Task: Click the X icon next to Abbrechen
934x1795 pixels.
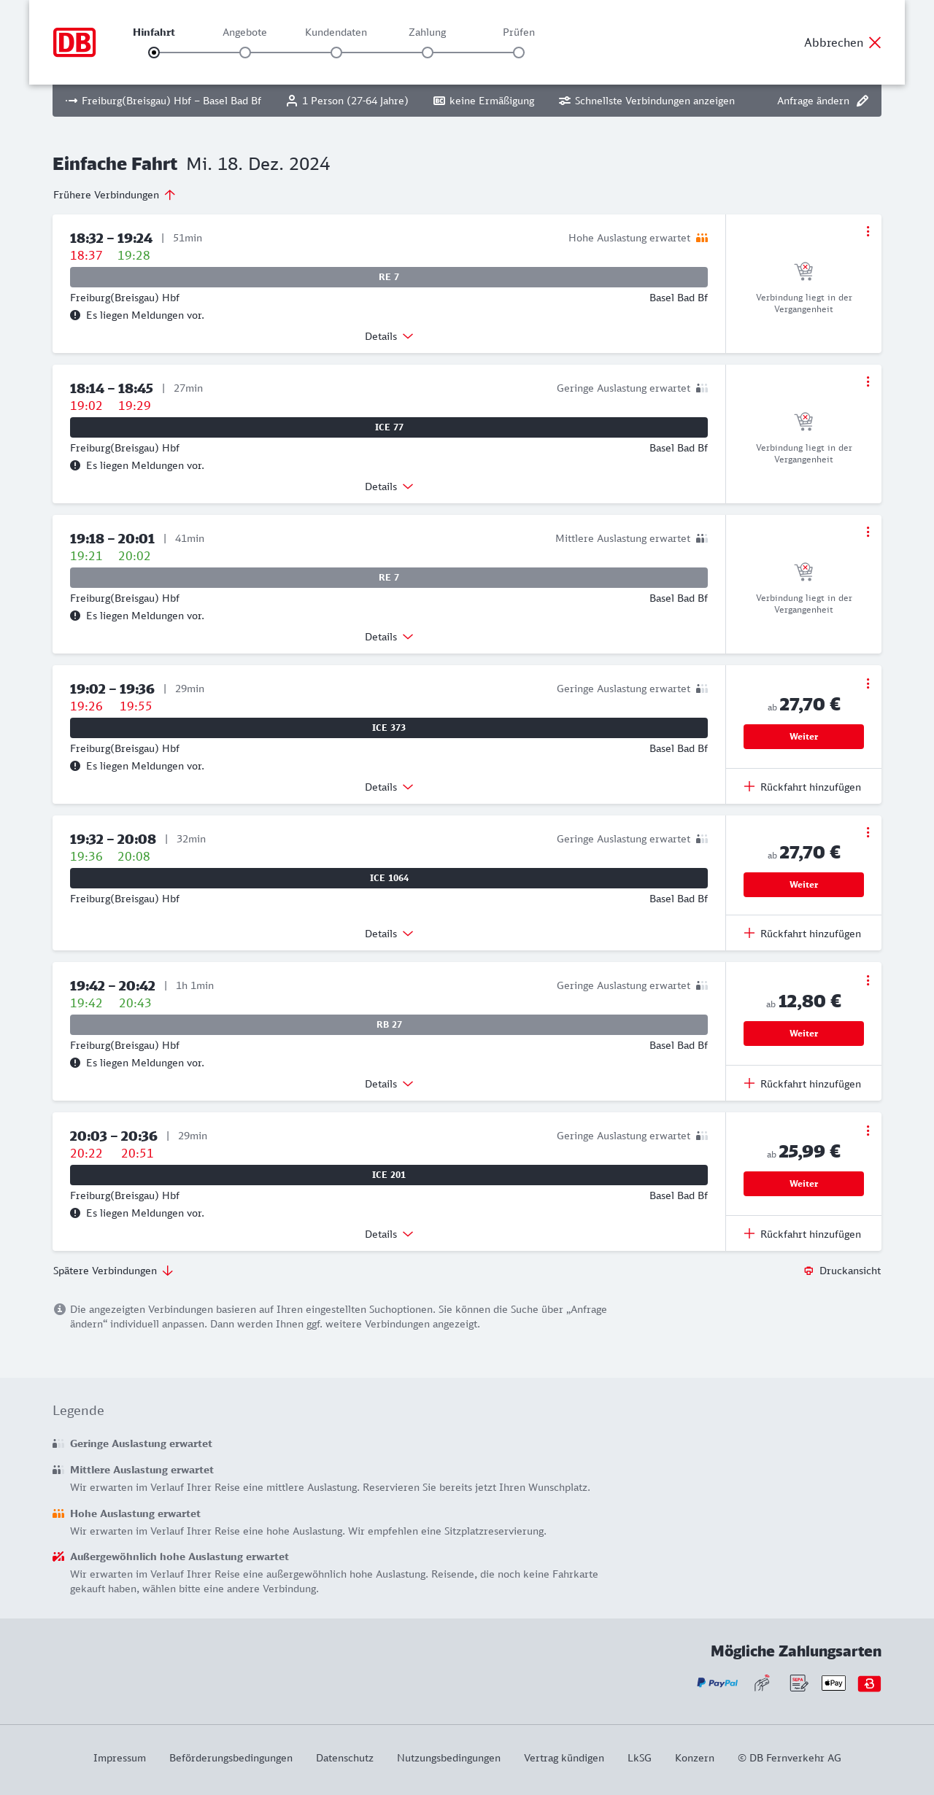Action: tap(875, 42)
